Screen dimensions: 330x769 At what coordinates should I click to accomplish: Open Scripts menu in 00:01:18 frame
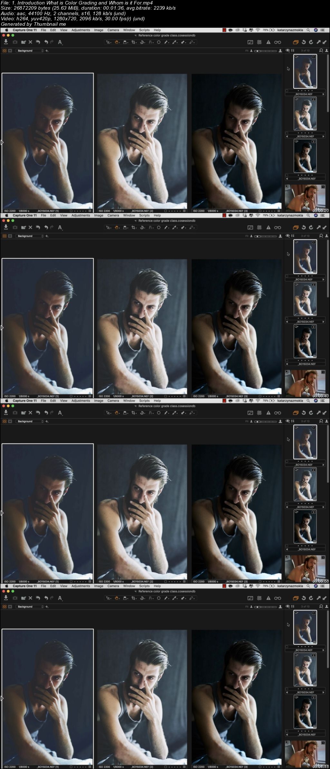pos(144,586)
